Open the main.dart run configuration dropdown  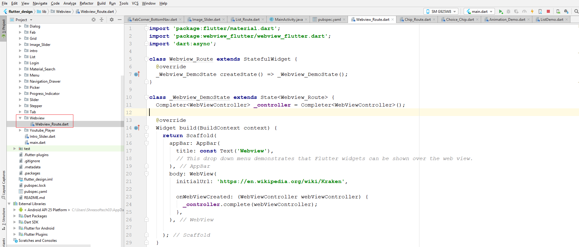point(479,12)
